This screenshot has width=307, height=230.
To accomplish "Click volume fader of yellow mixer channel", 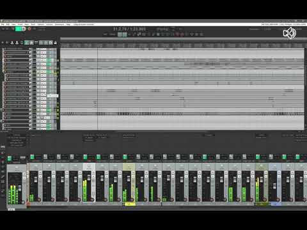I will [129, 179].
